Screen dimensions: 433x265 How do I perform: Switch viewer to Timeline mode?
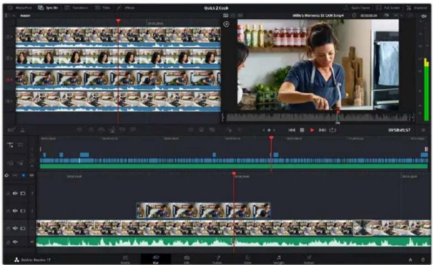[x=240, y=15]
